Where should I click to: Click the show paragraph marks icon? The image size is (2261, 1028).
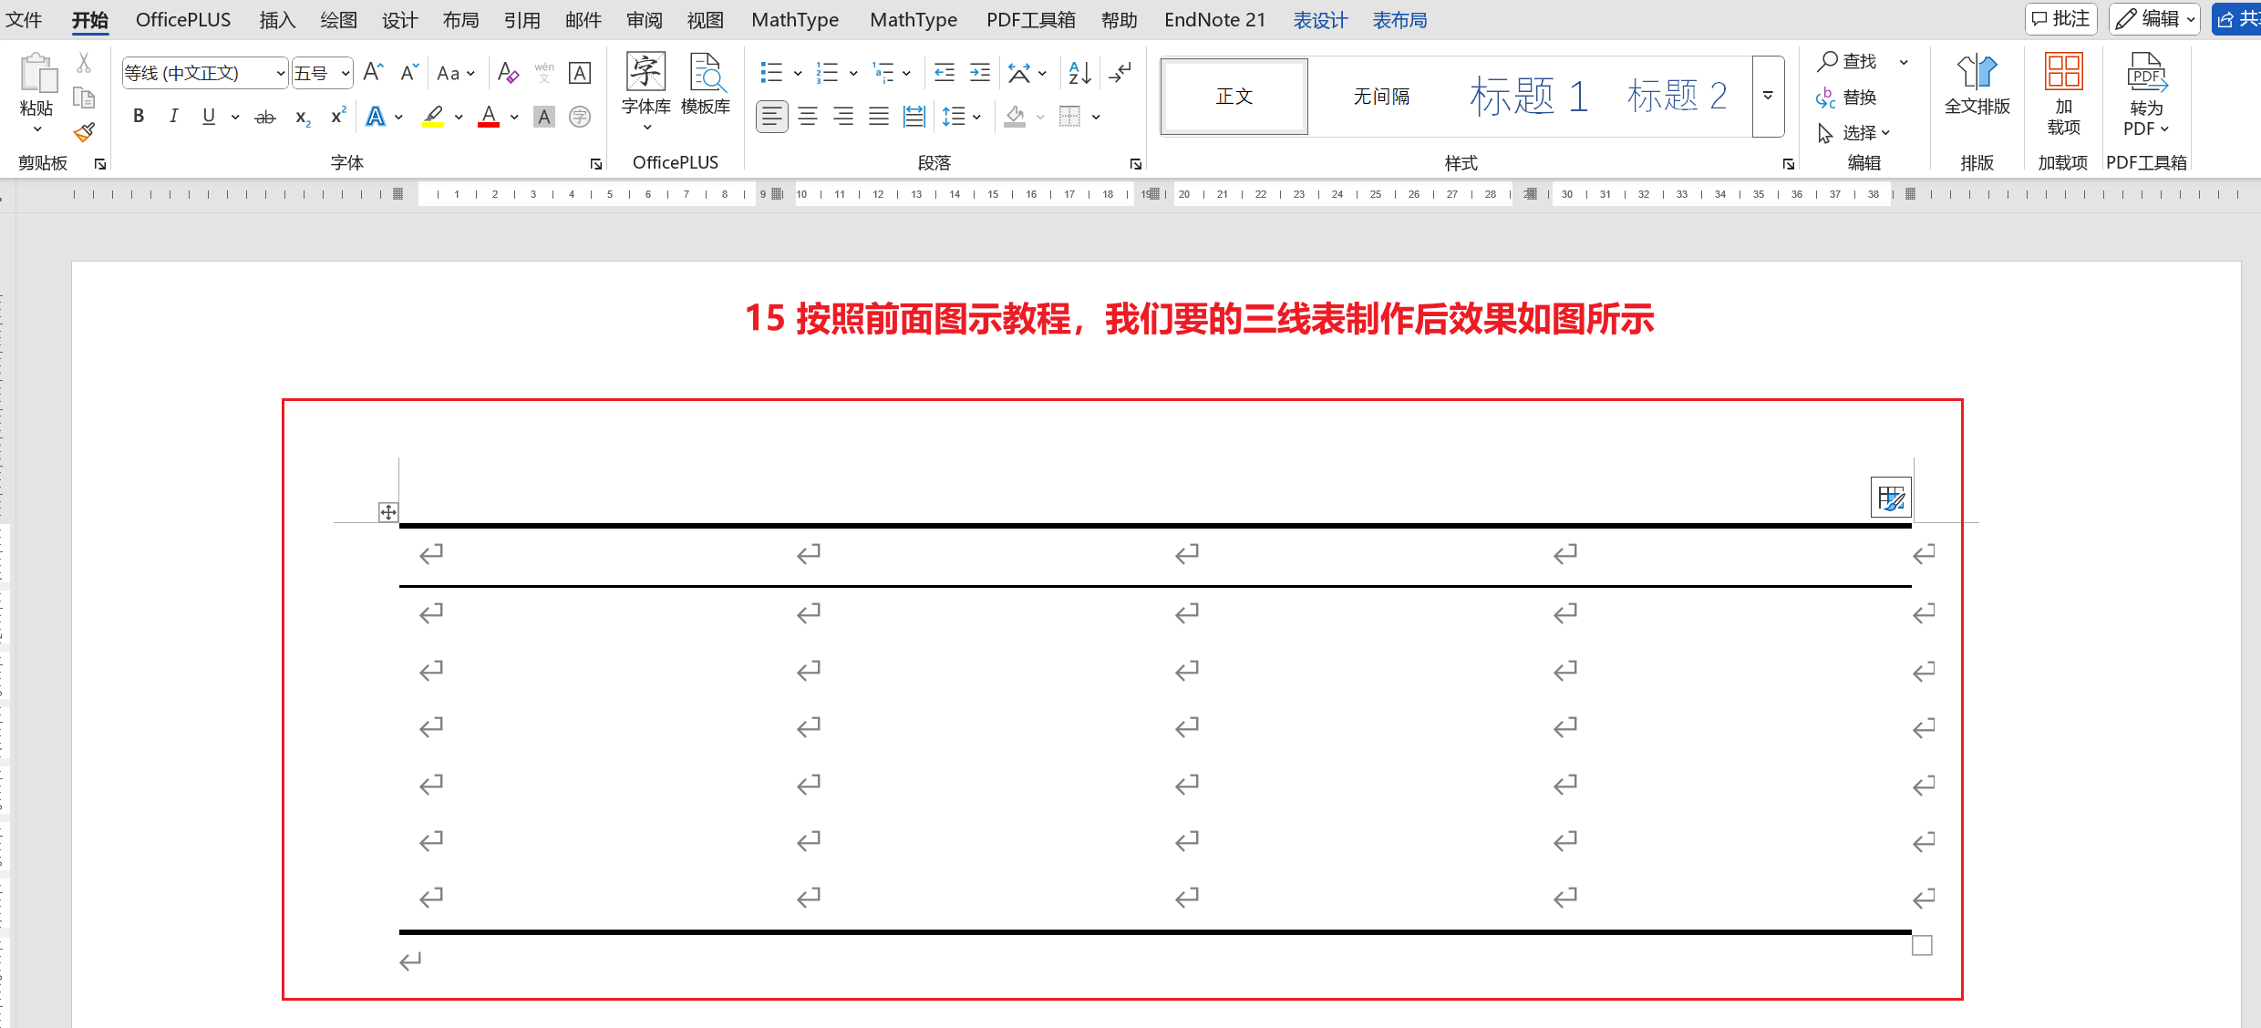[x=1120, y=73]
